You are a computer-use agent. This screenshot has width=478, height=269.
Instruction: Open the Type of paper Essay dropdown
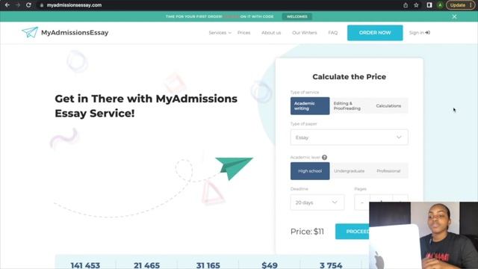point(349,137)
